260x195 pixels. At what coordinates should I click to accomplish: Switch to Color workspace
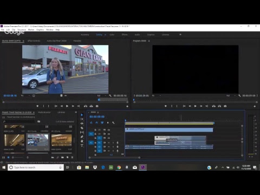click(x=112, y=35)
